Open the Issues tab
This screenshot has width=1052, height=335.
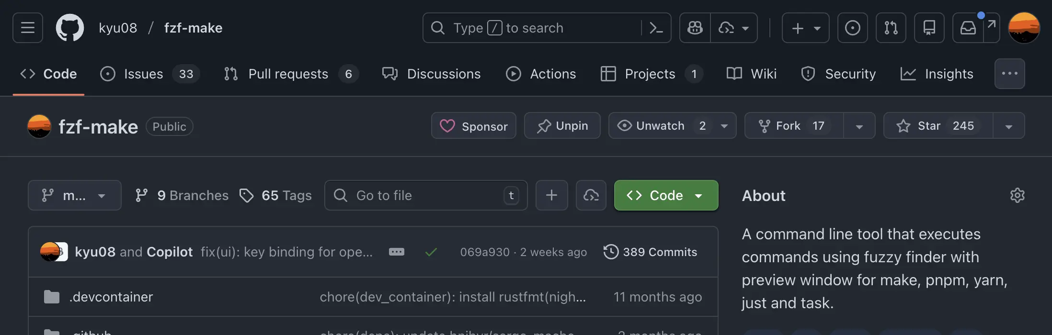150,74
